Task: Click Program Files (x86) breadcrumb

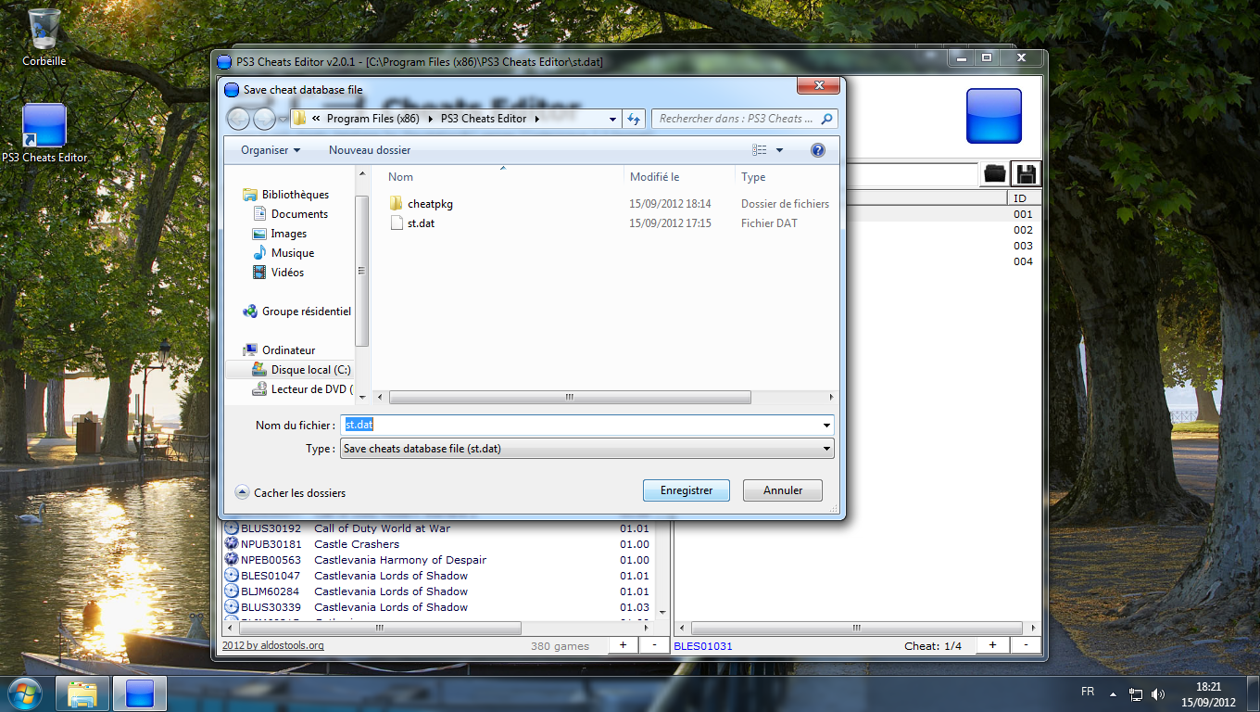Action: (x=372, y=119)
